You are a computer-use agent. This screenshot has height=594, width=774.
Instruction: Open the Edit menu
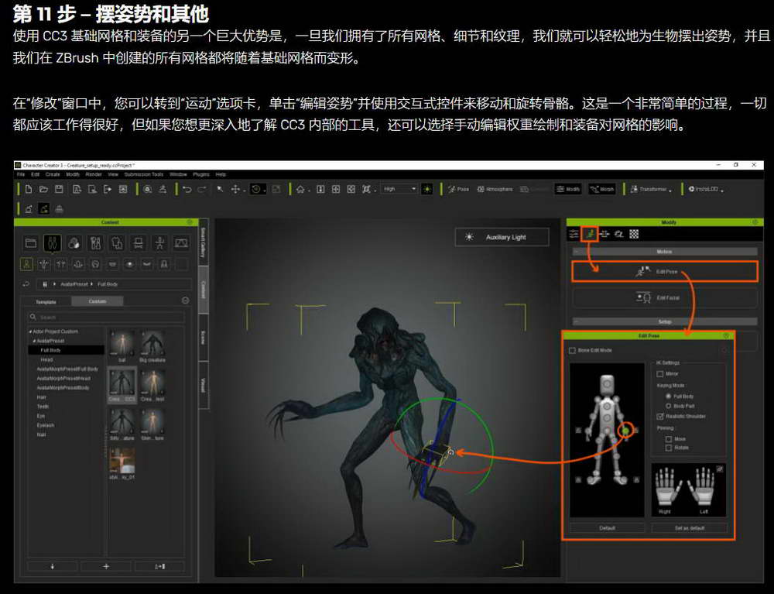[35, 174]
